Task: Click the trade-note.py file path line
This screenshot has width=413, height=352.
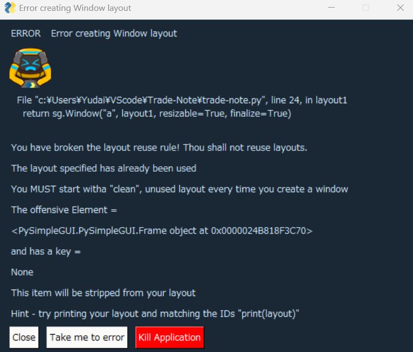Action: click(x=182, y=100)
